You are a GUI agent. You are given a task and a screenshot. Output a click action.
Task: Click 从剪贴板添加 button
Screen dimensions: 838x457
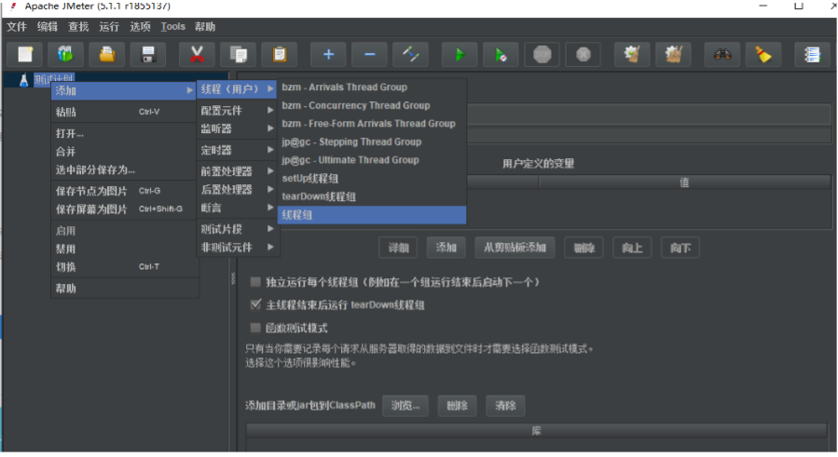(515, 248)
